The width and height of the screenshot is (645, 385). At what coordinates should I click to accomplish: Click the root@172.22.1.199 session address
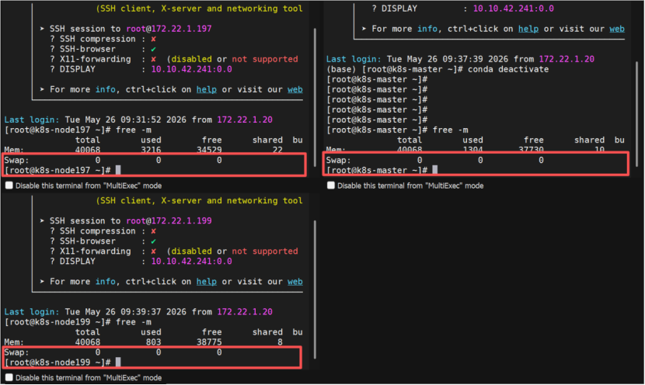(169, 220)
